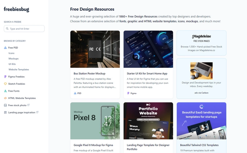
Task: Click 'Design and Development tips in your inbox' ad text
Action: (x=202, y=85)
